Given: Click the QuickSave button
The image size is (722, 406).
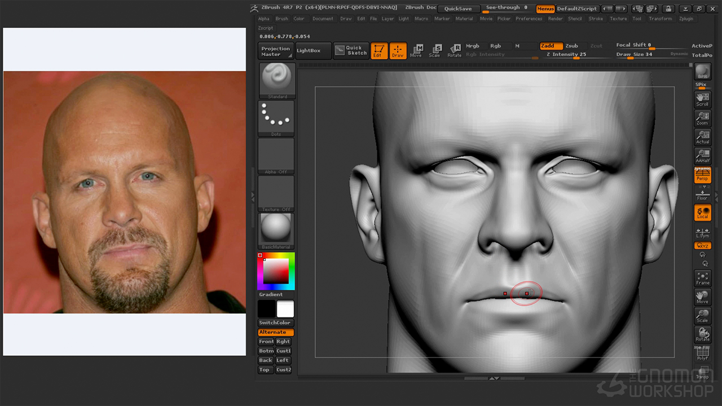Looking at the screenshot, I should (x=458, y=8).
